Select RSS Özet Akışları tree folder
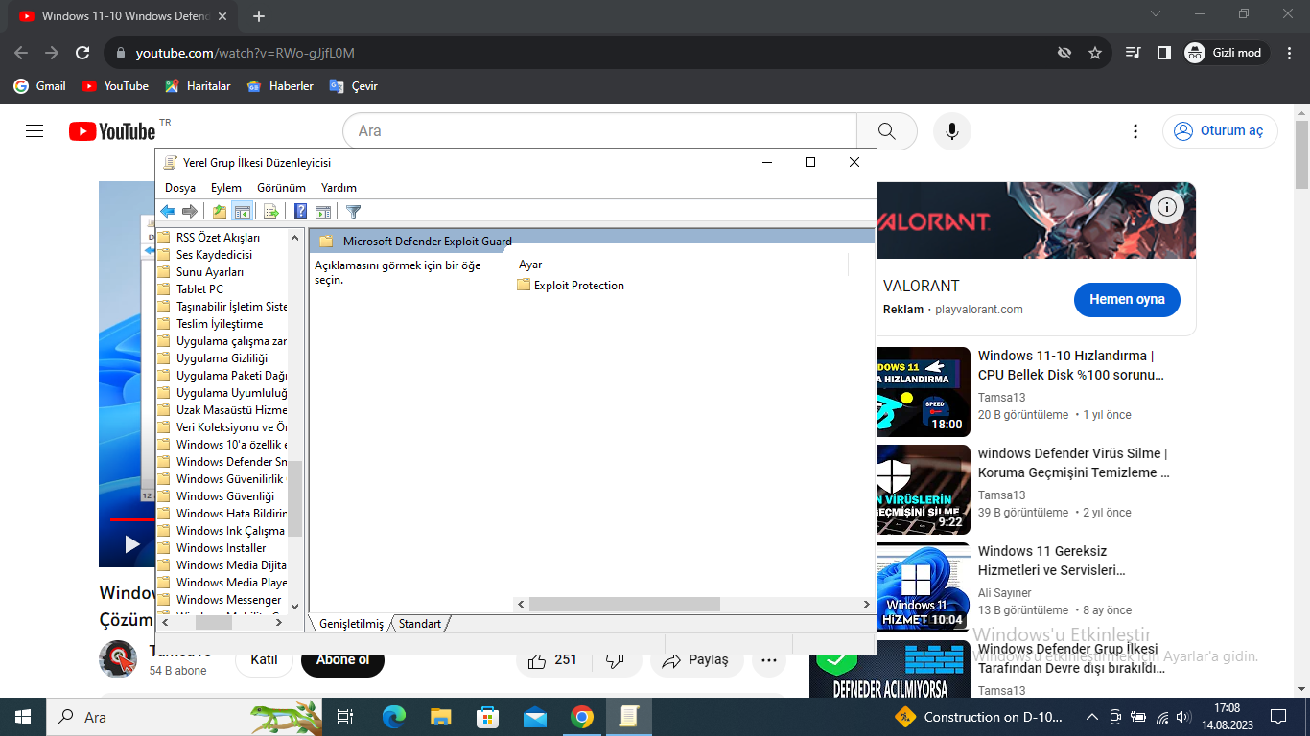This screenshot has width=1310, height=736. pos(218,238)
